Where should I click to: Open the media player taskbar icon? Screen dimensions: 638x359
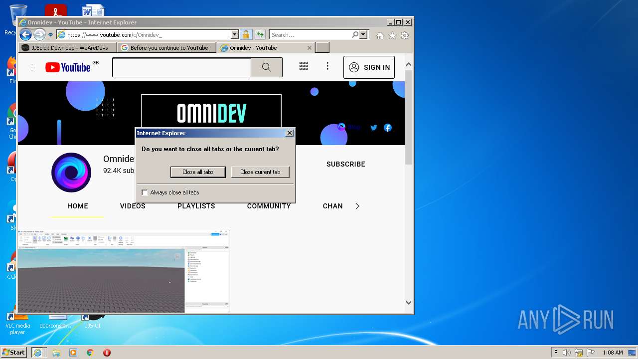(x=73, y=353)
